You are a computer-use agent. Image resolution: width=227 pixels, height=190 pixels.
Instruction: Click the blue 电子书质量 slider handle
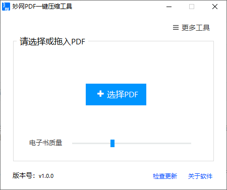coord(112,143)
